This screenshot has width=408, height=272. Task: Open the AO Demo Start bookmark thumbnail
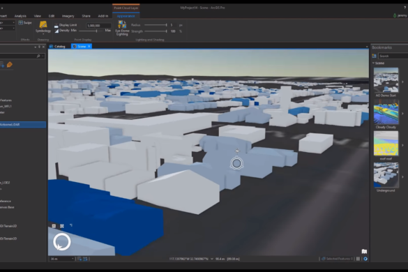(x=386, y=80)
